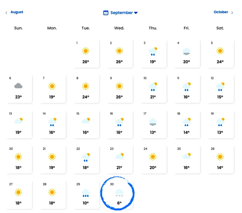
Task: Go to previous month August link
Action: (17, 12)
